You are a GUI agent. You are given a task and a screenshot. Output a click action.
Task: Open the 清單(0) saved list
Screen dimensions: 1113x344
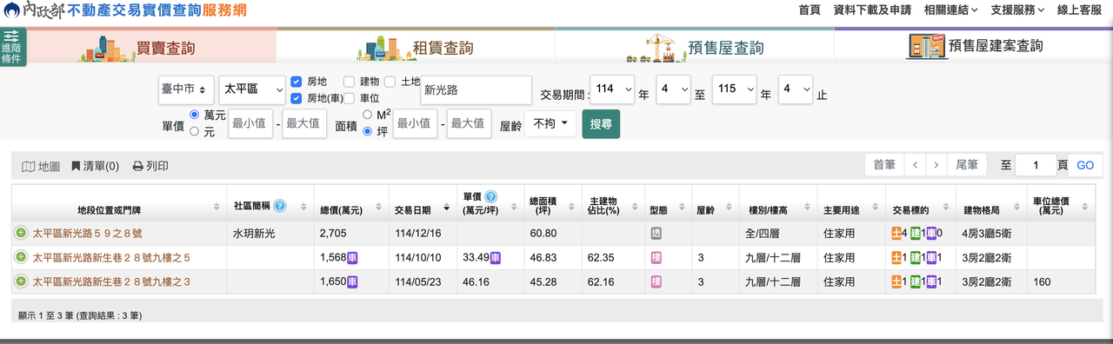pos(95,166)
